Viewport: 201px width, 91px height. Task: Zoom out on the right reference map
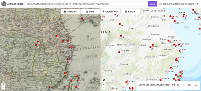pos(104,88)
